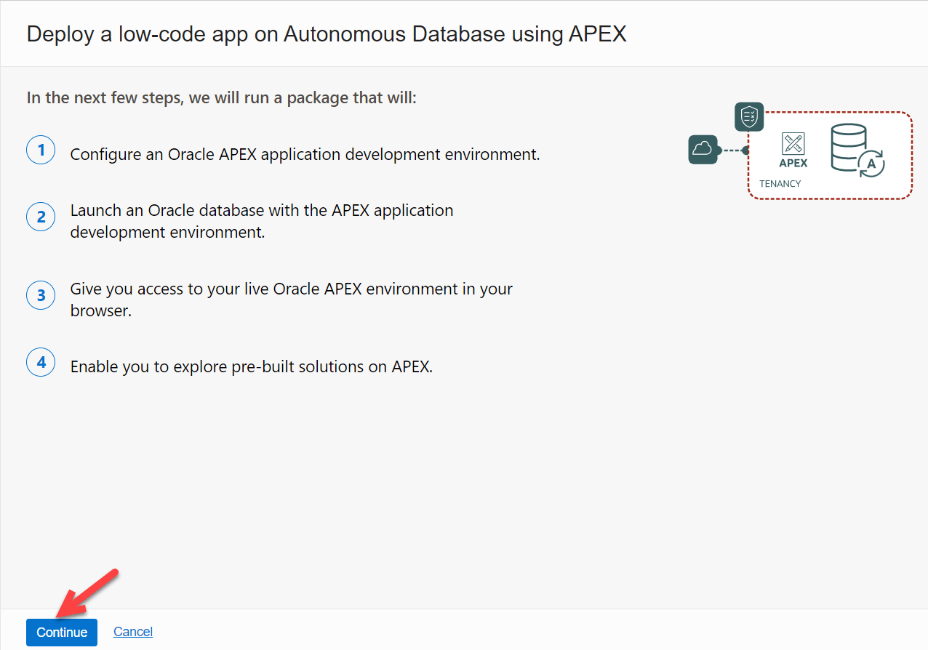Click the autonomous database cylinder icon
The height and width of the screenshot is (650, 928).
858,151
